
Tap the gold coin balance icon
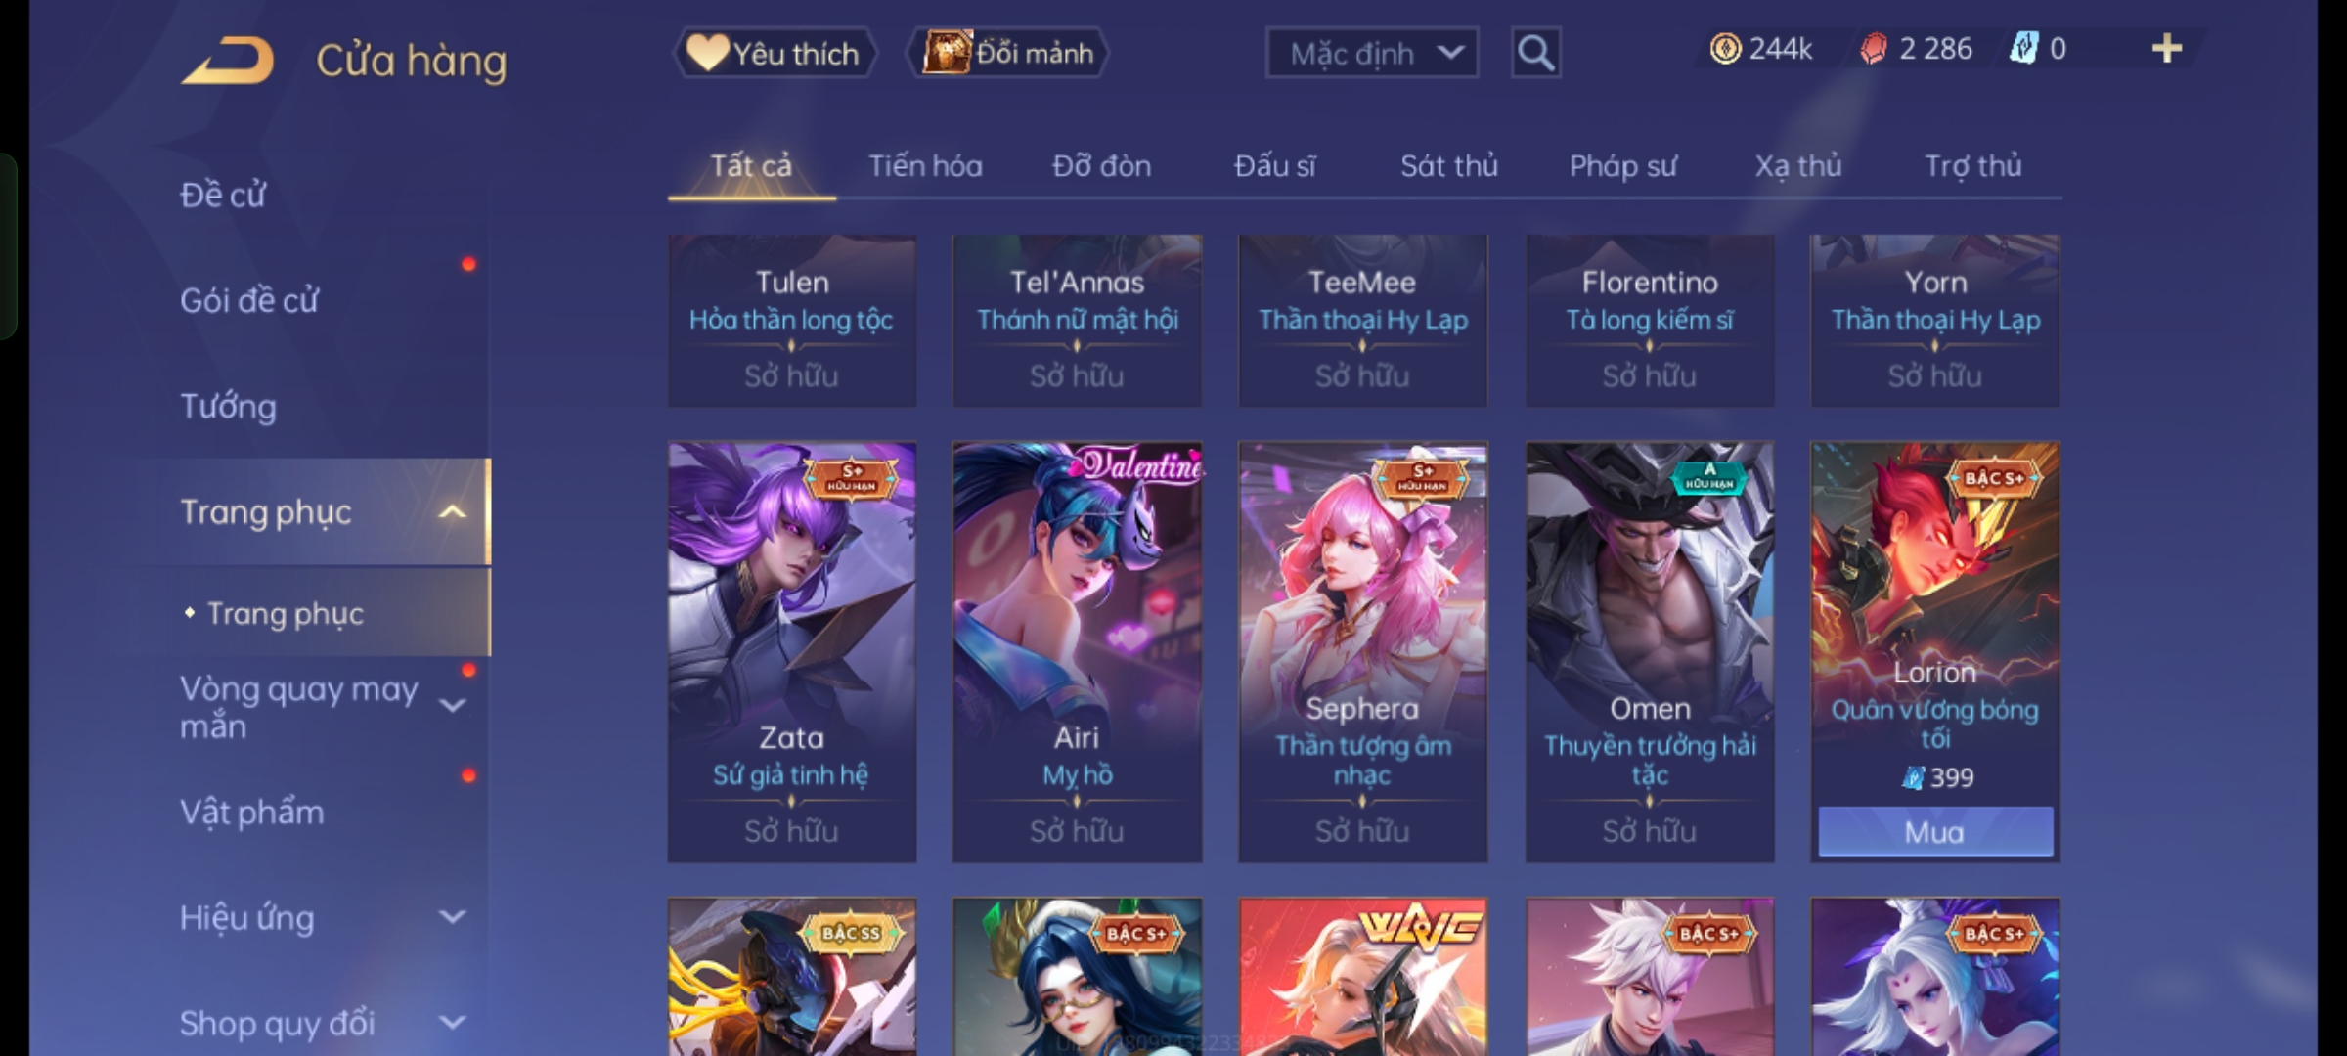pos(1726,49)
